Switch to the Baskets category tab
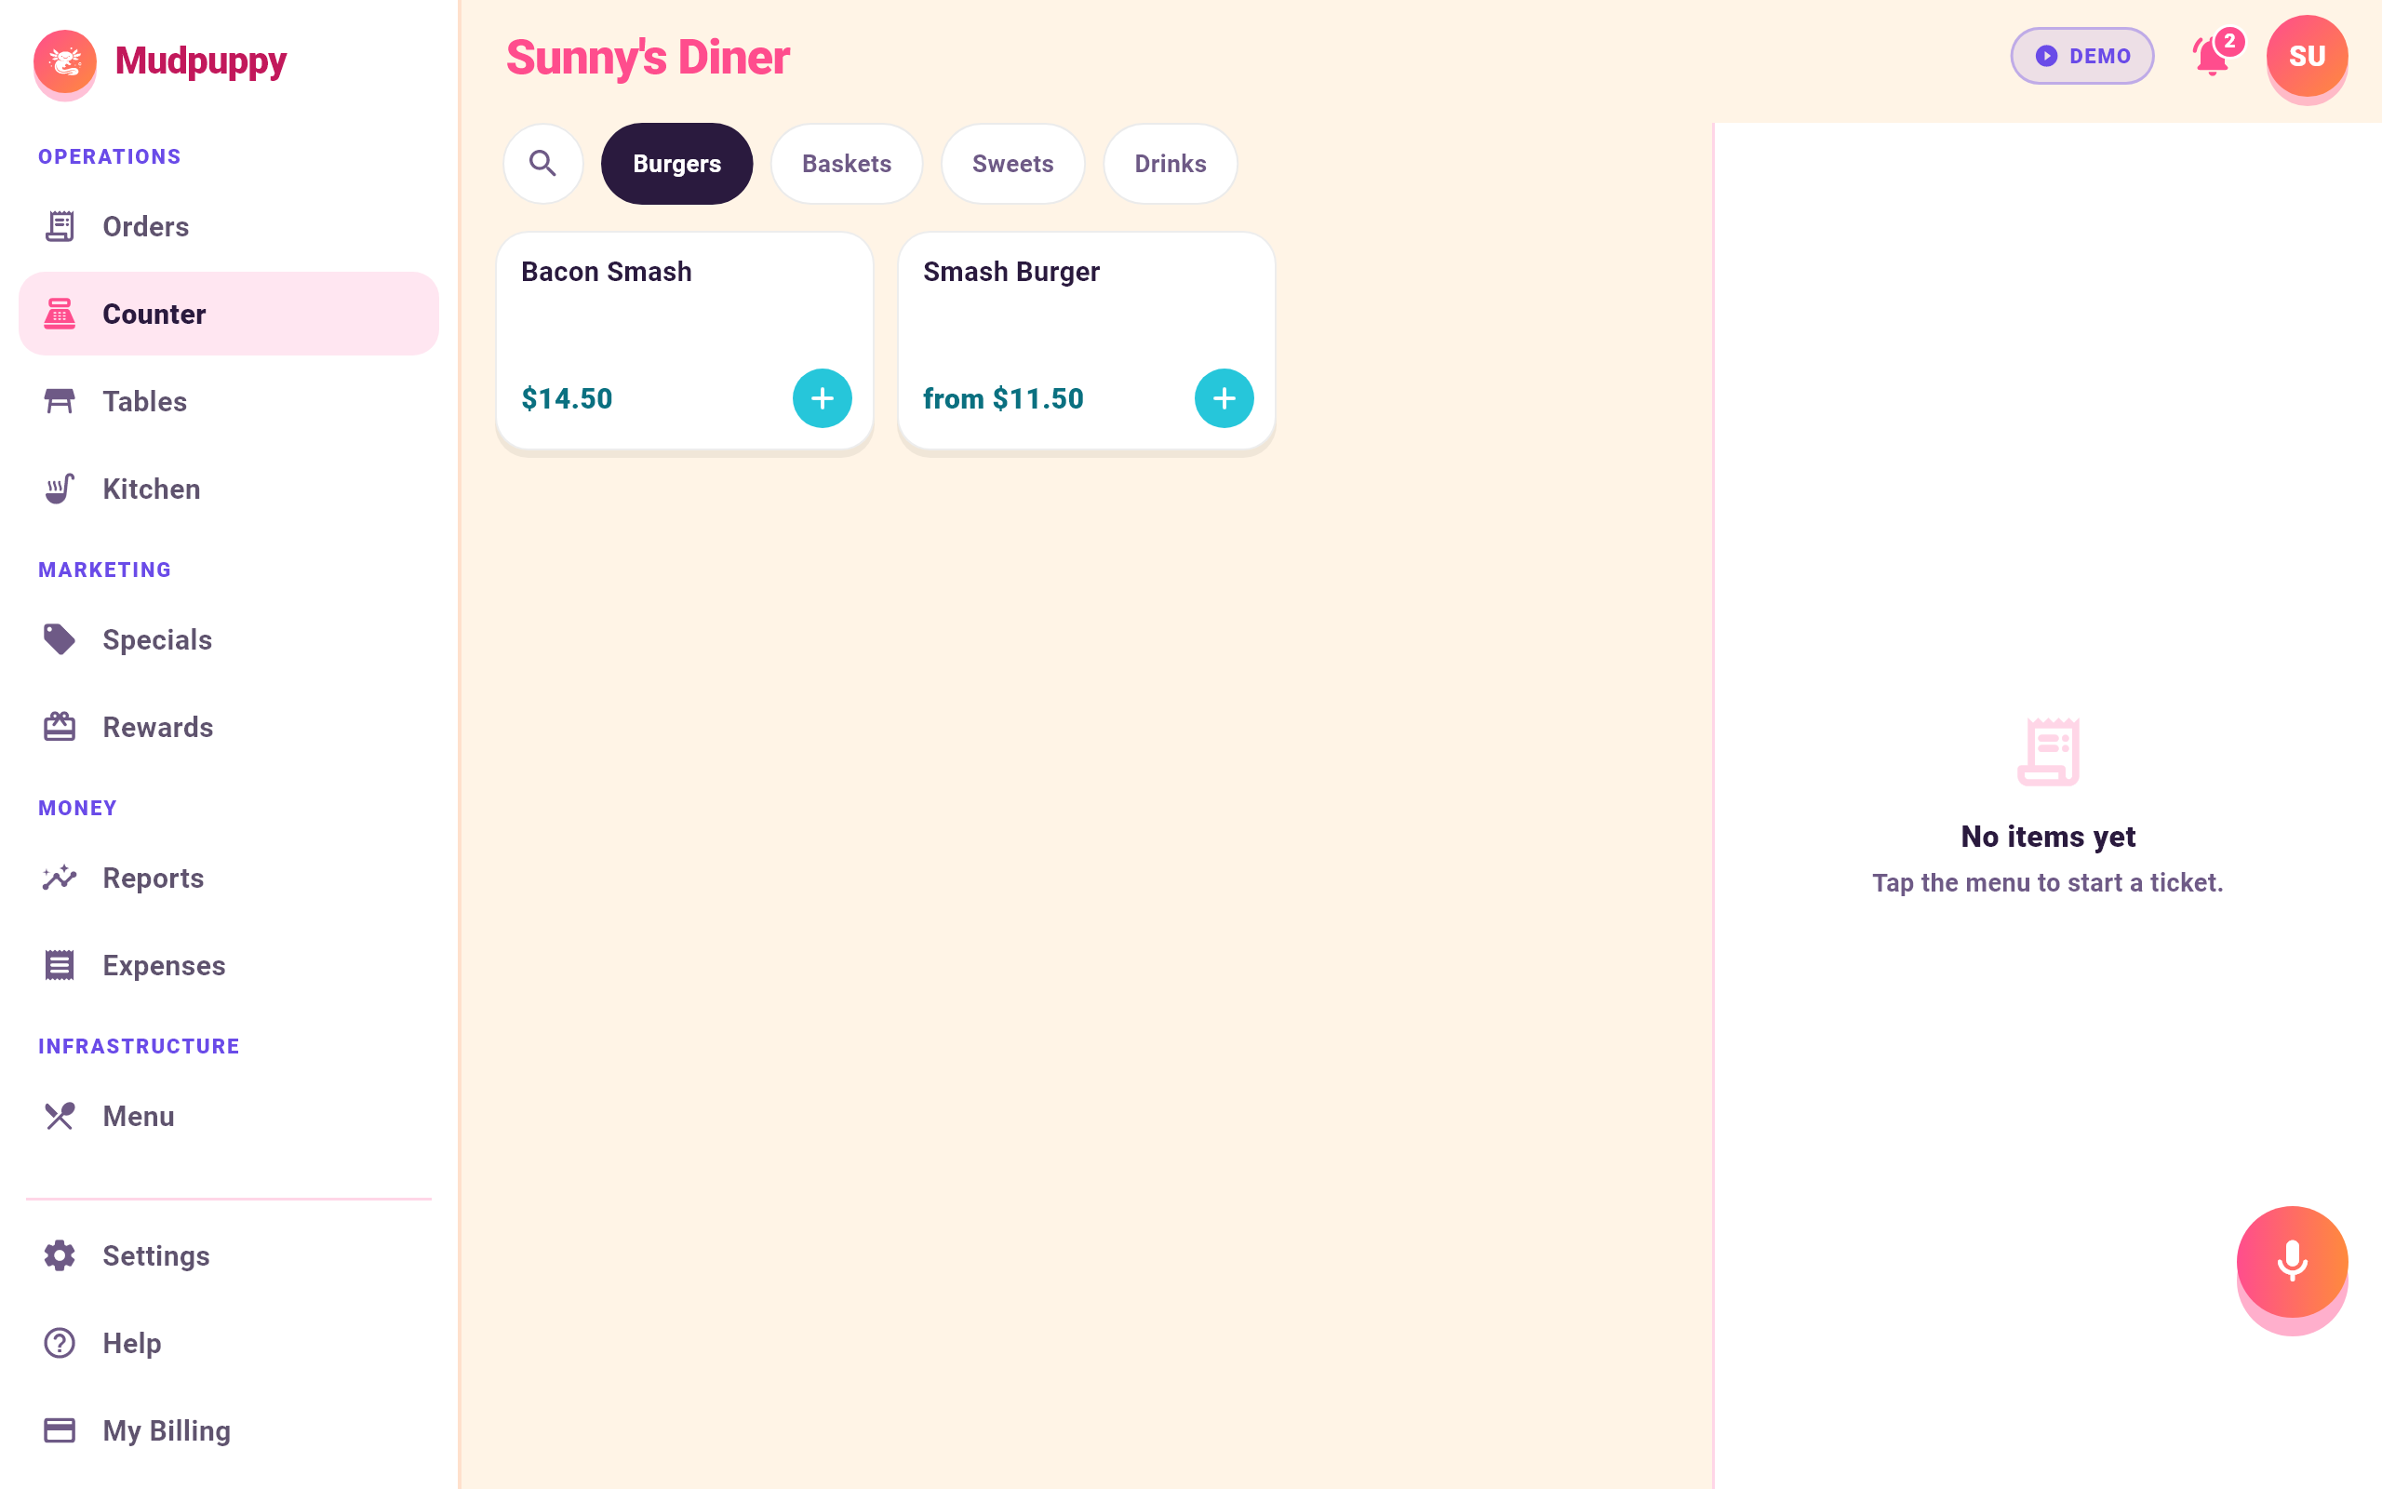 point(847,164)
